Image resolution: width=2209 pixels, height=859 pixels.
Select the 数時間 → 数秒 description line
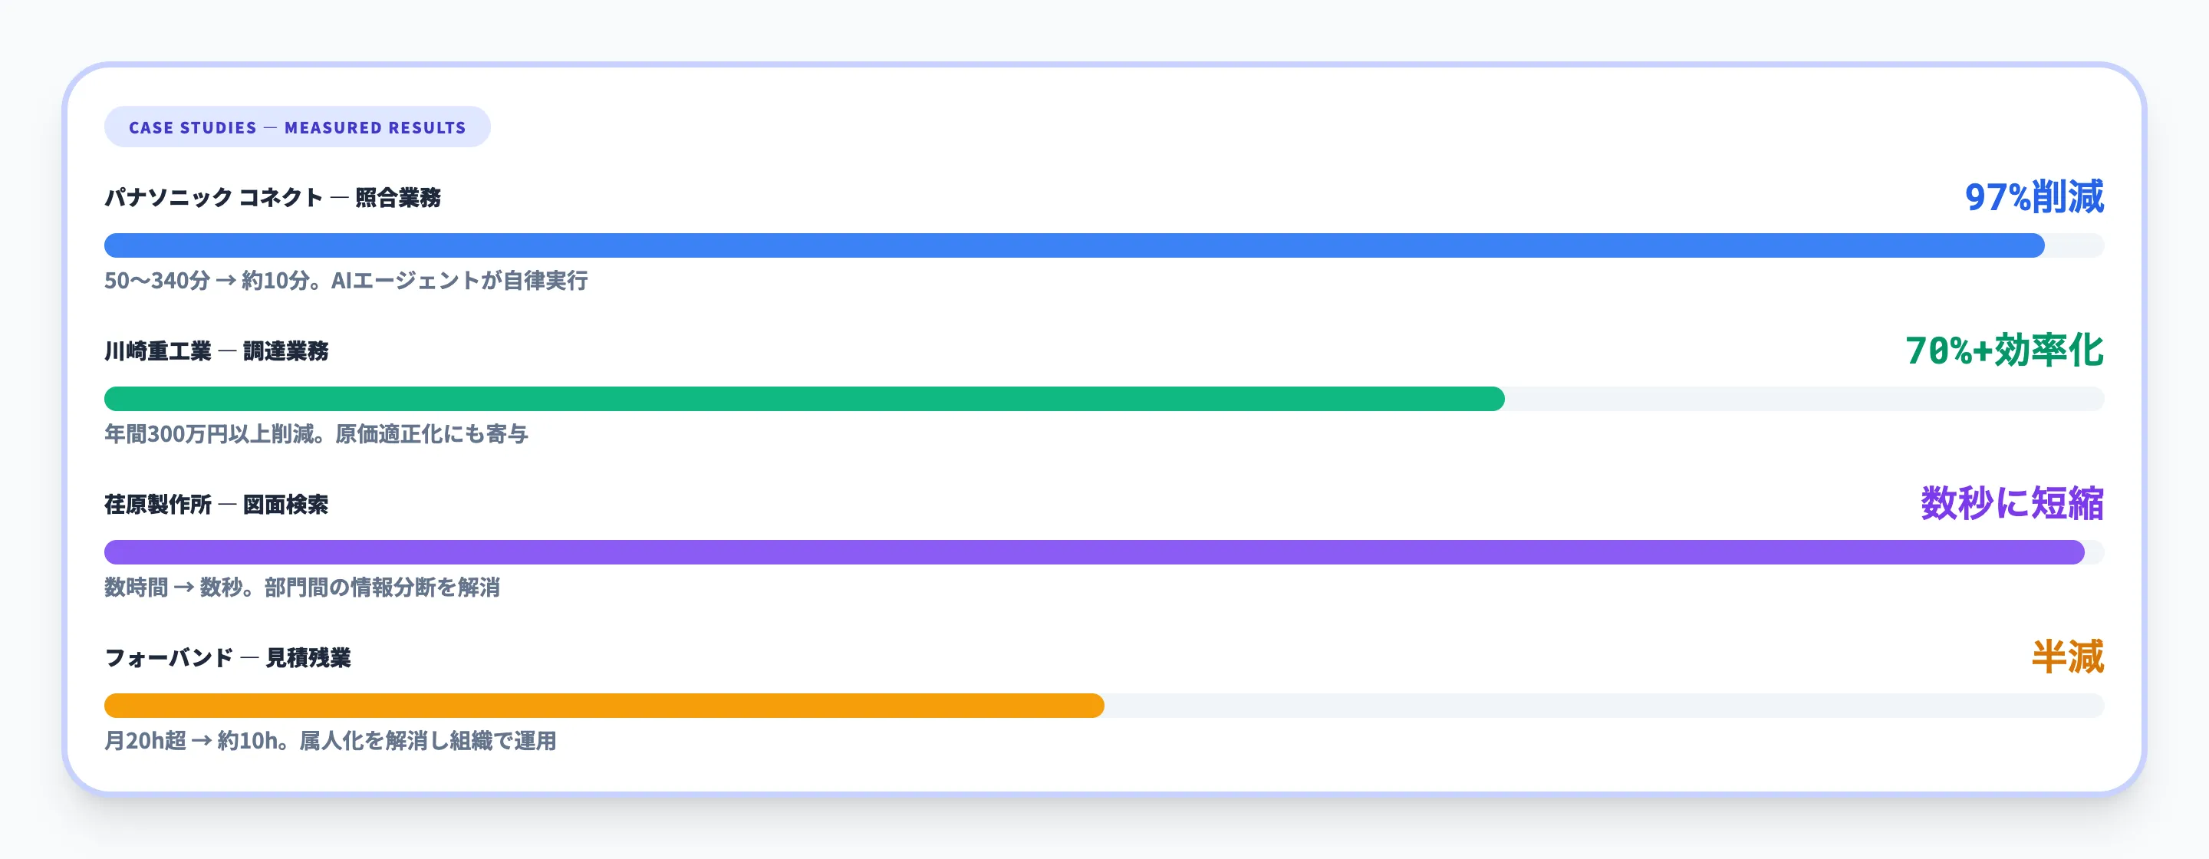pos(302,587)
